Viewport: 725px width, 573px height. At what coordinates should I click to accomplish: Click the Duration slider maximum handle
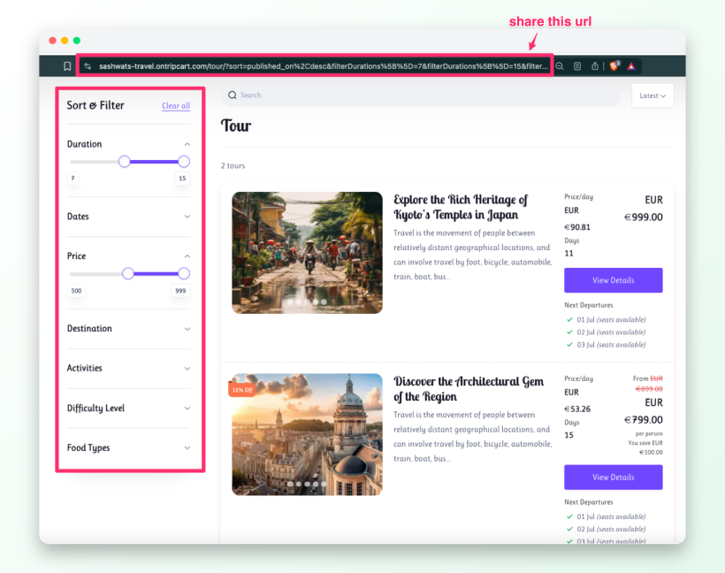point(184,162)
